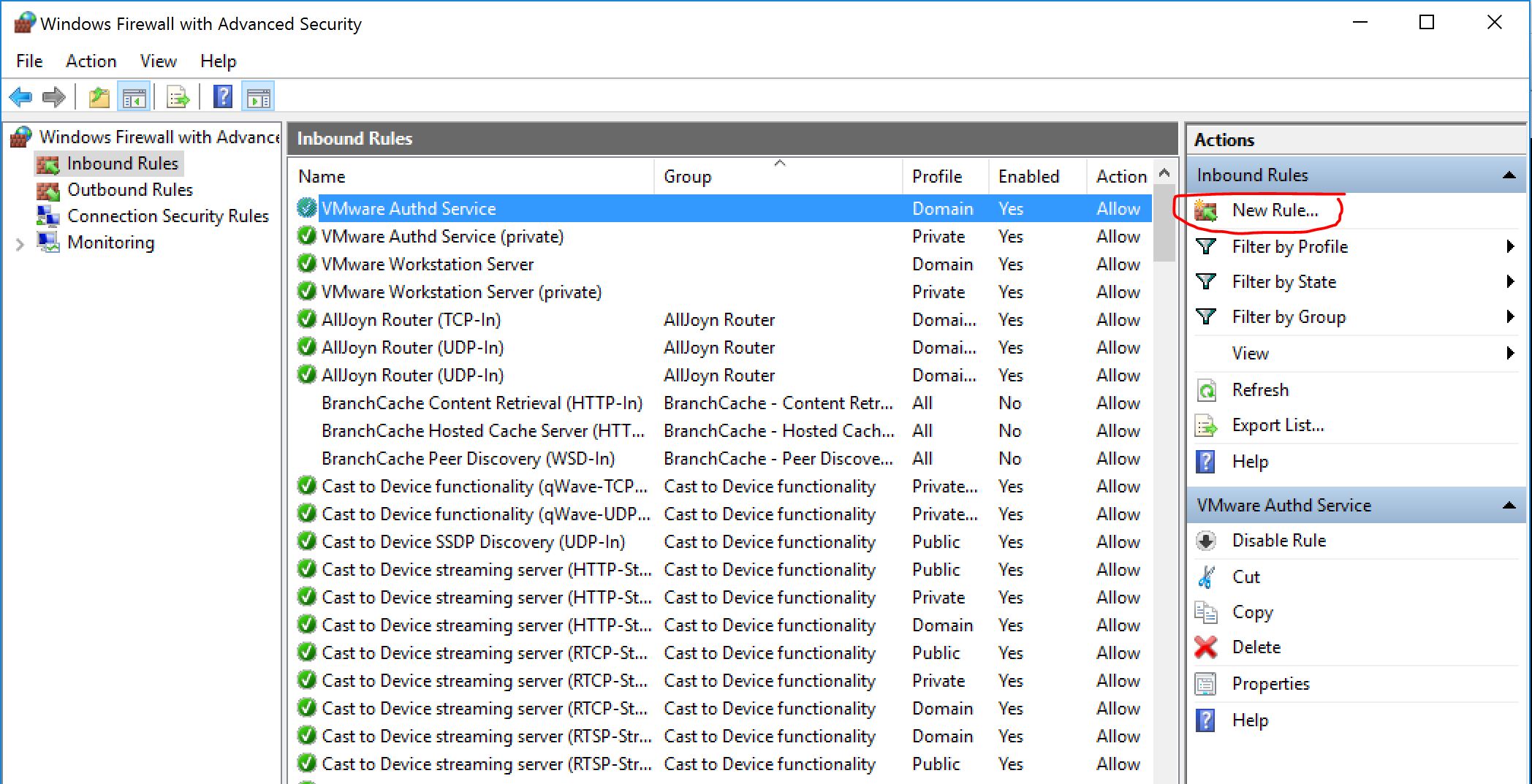This screenshot has height=784, width=1532.
Task: Click the Refresh icon in Actions pane
Action: pos(1206,390)
